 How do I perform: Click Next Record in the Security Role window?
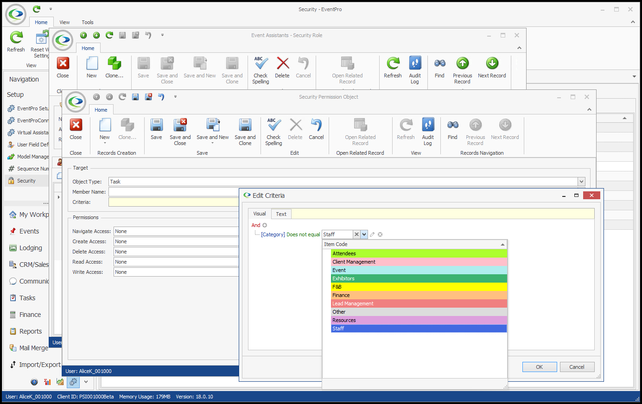(492, 67)
